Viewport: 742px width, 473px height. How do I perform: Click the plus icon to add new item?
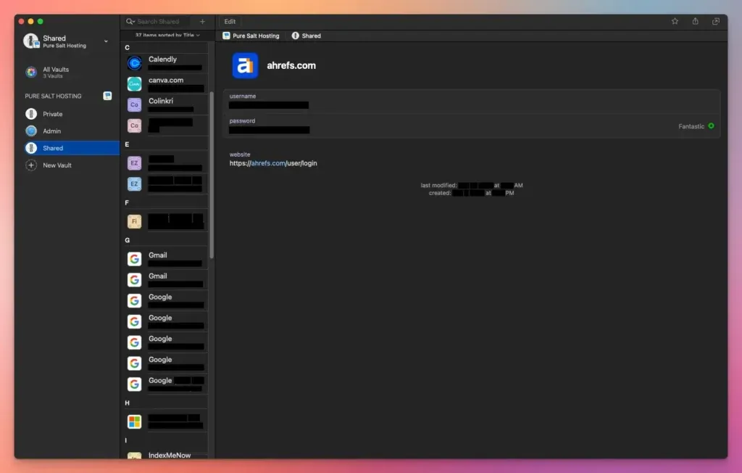202,22
